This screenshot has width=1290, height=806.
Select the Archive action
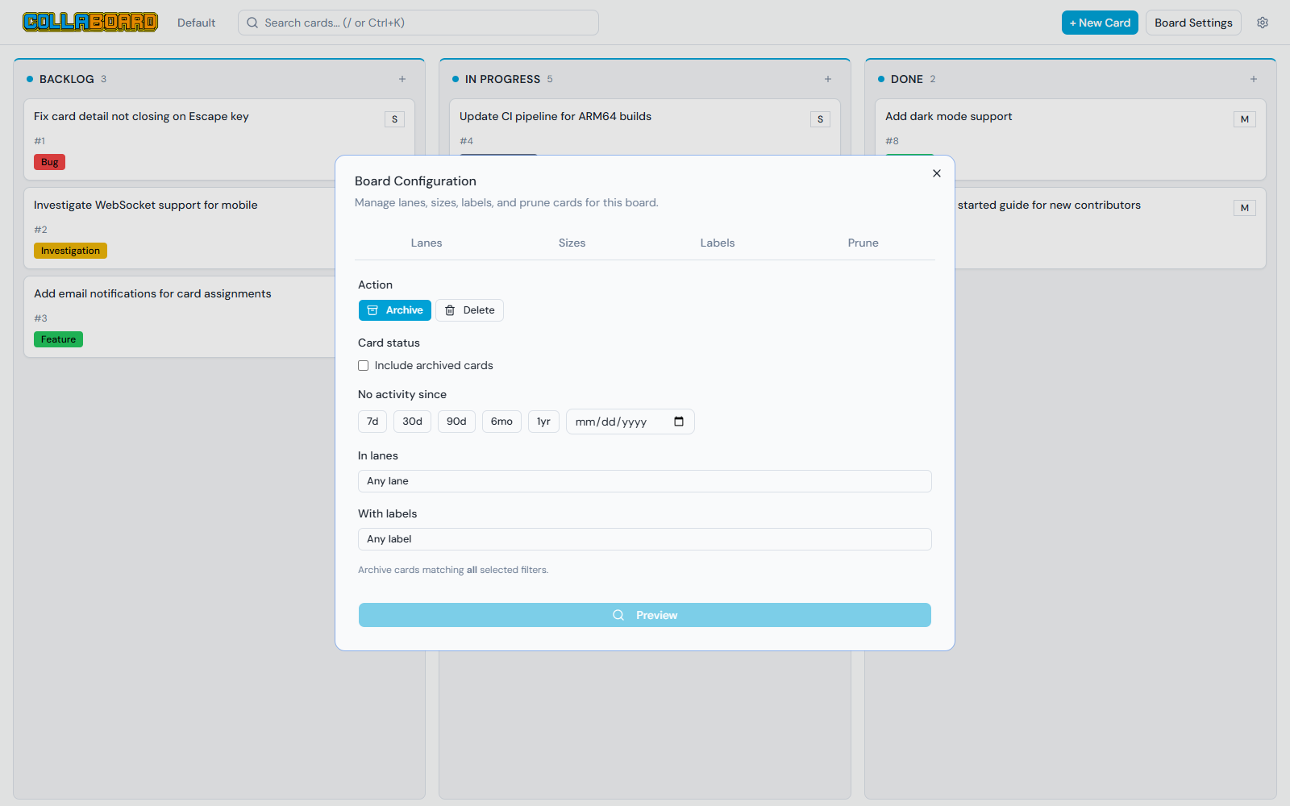[x=395, y=310]
